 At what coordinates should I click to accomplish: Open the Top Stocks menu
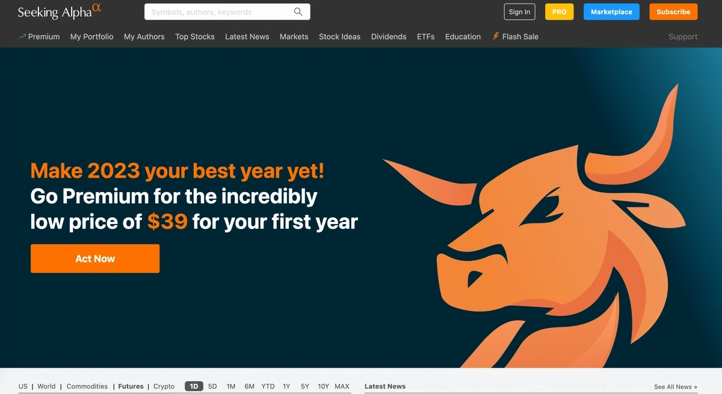click(195, 37)
